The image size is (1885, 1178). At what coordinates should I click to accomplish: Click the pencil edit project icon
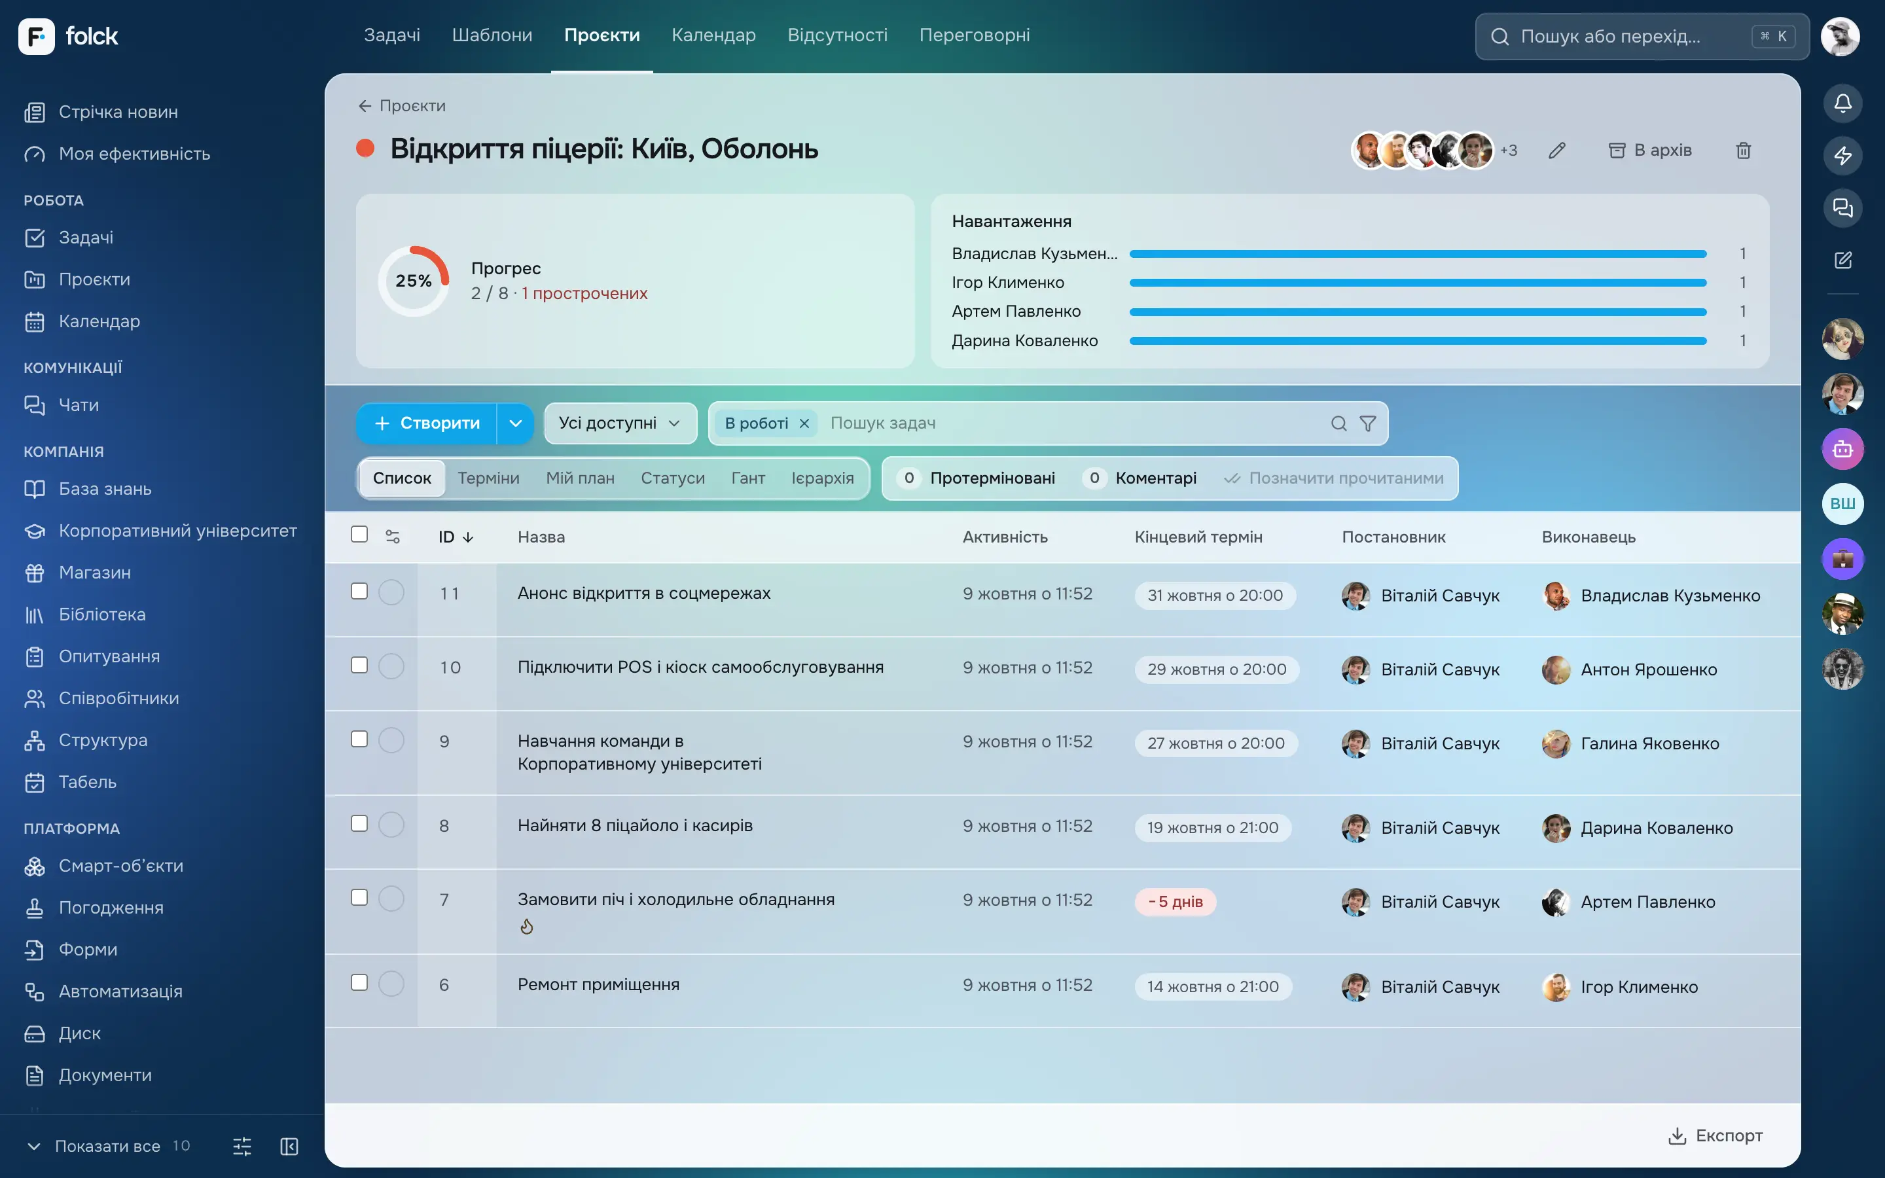click(1557, 151)
